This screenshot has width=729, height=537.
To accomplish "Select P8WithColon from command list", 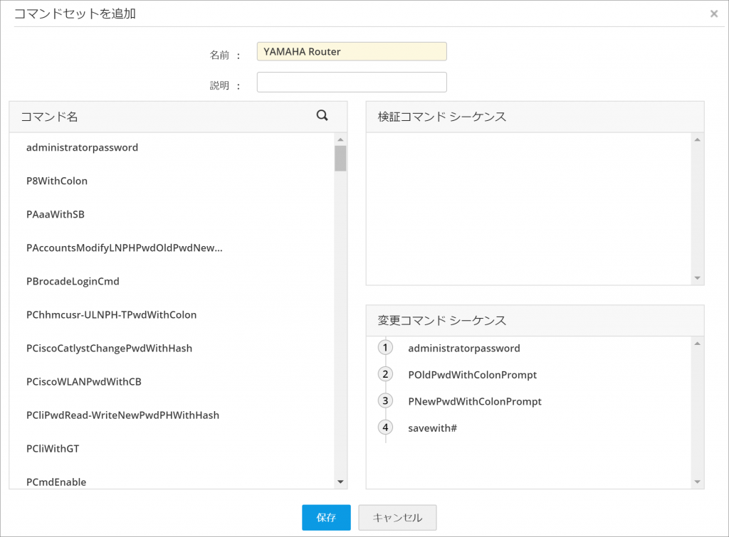I will click(x=57, y=181).
